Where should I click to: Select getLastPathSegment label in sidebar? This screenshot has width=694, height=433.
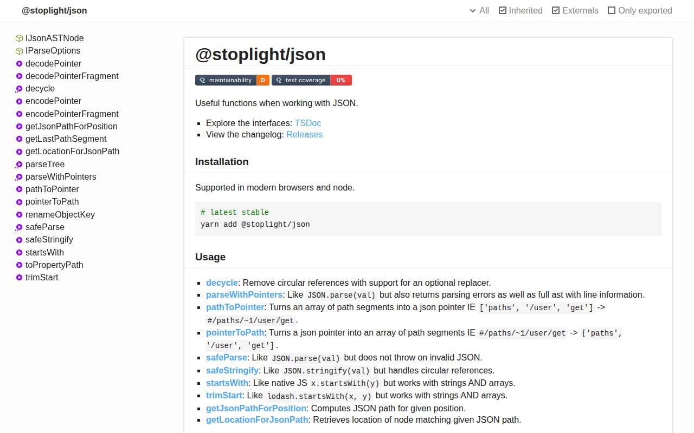[x=66, y=139]
